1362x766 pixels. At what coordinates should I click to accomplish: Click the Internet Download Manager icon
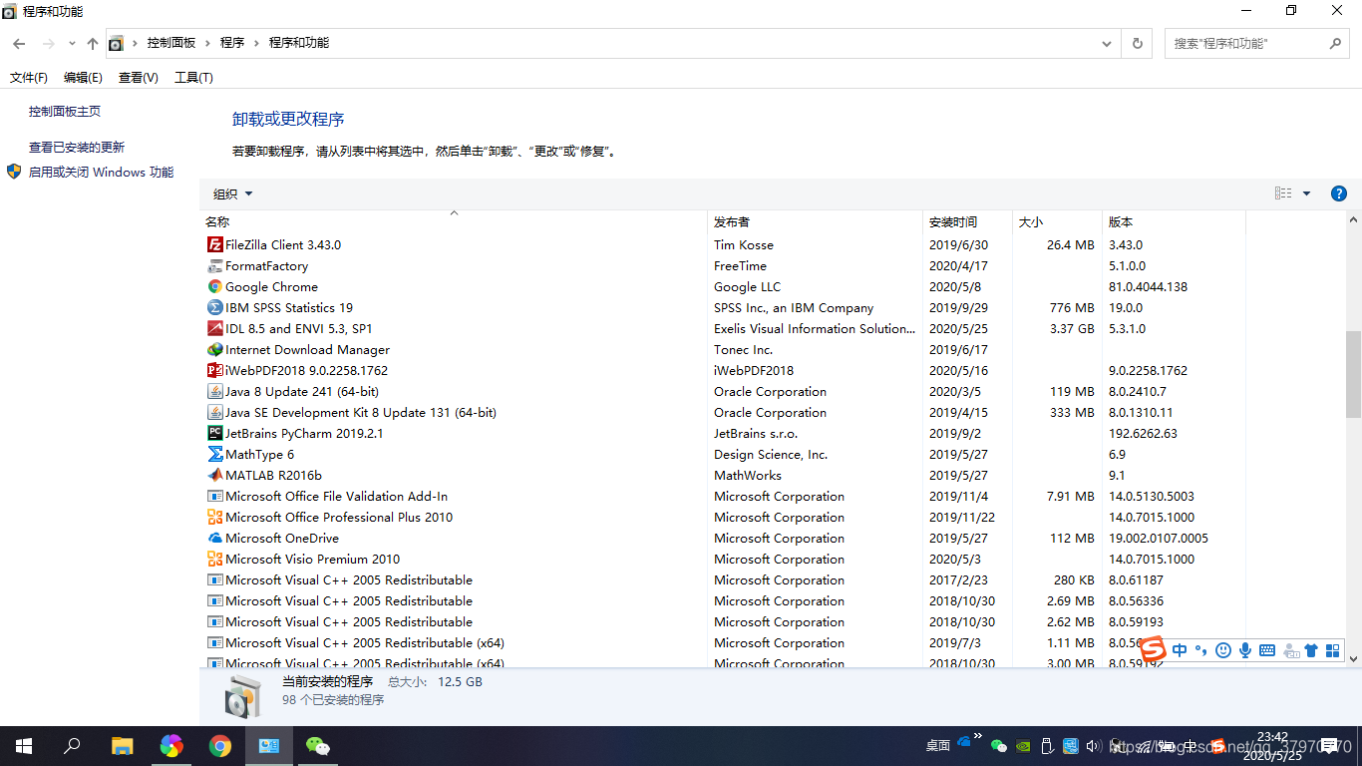(x=214, y=349)
